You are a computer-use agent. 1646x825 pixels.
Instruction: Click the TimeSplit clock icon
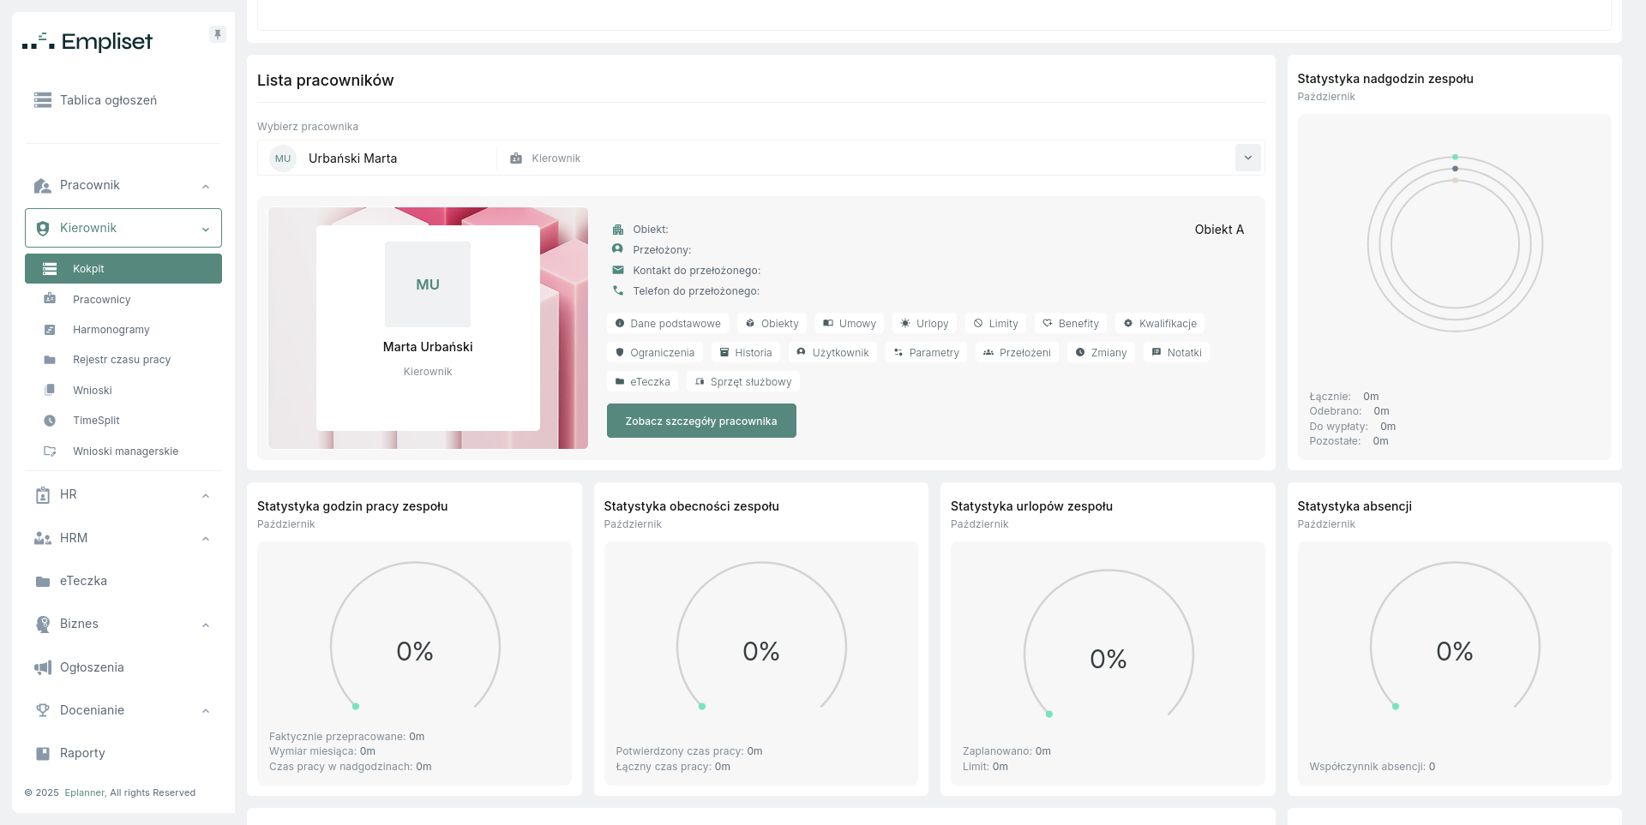[50, 421]
